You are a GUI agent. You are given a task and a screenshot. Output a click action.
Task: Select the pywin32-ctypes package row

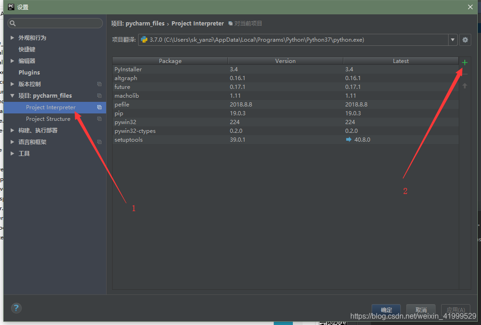pyautogui.click(x=285, y=131)
